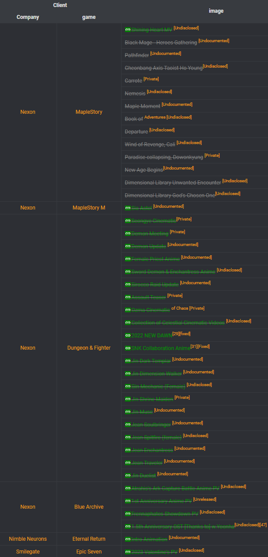Click the Dungeon & Fighter game link
Screen dimensions: 268x557
pos(89,348)
